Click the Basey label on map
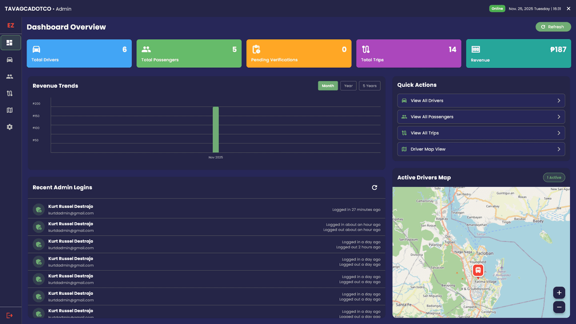Viewport: 576px width, 324px height. click(x=538, y=221)
